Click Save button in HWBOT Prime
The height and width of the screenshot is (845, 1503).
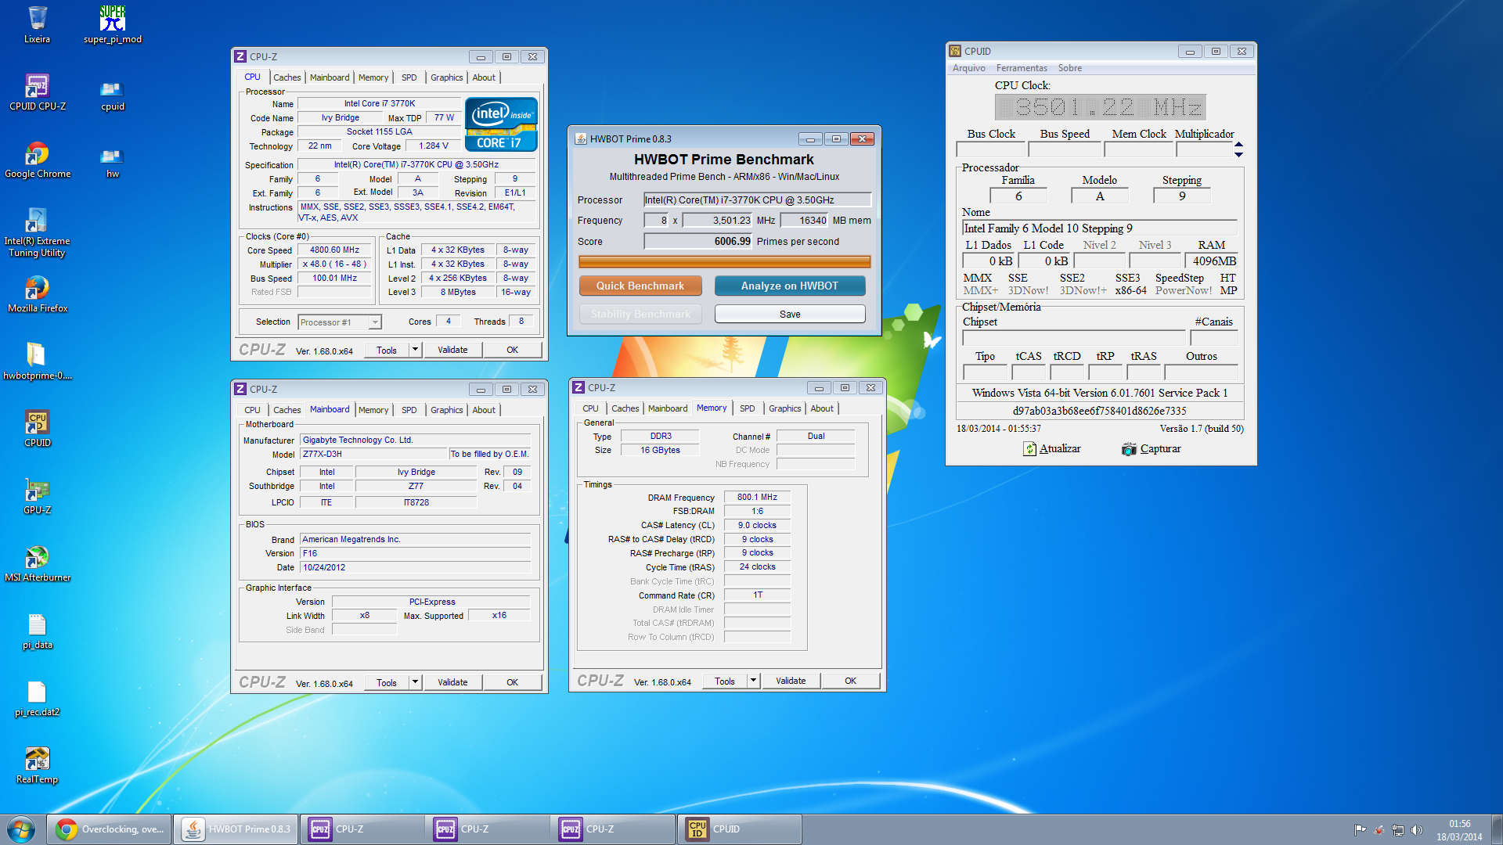click(x=790, y=314)
